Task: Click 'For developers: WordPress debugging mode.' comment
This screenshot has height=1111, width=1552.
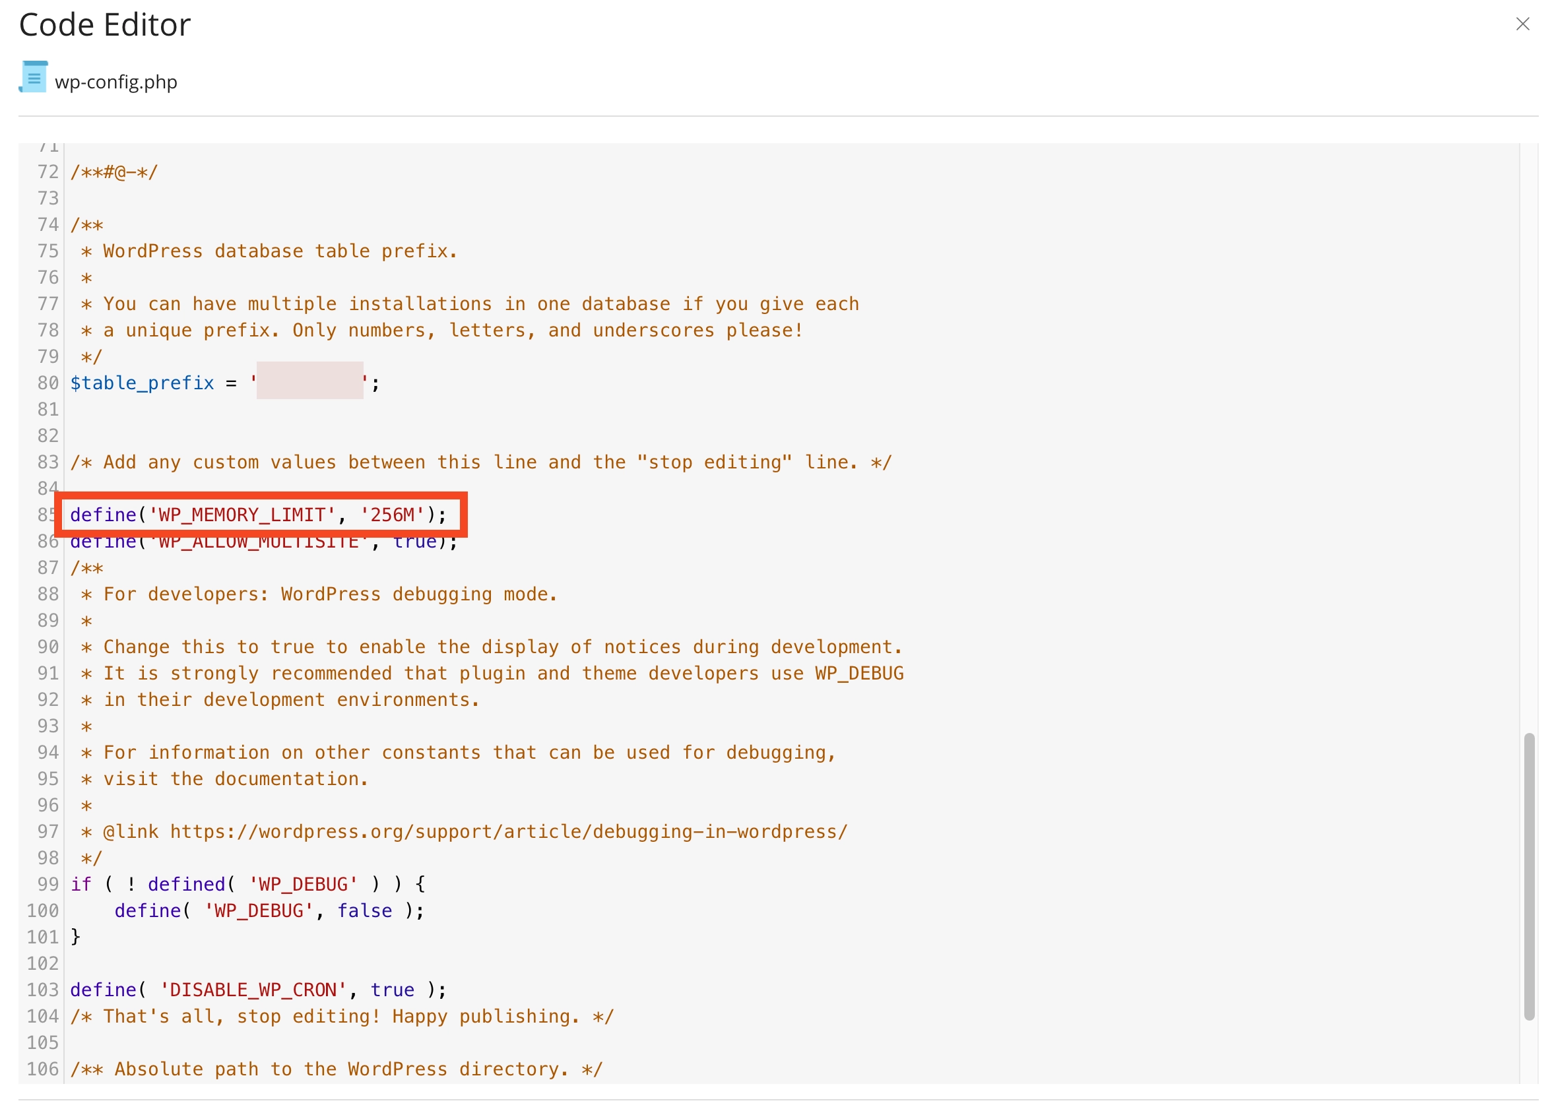Action: [x=319, y=594]
